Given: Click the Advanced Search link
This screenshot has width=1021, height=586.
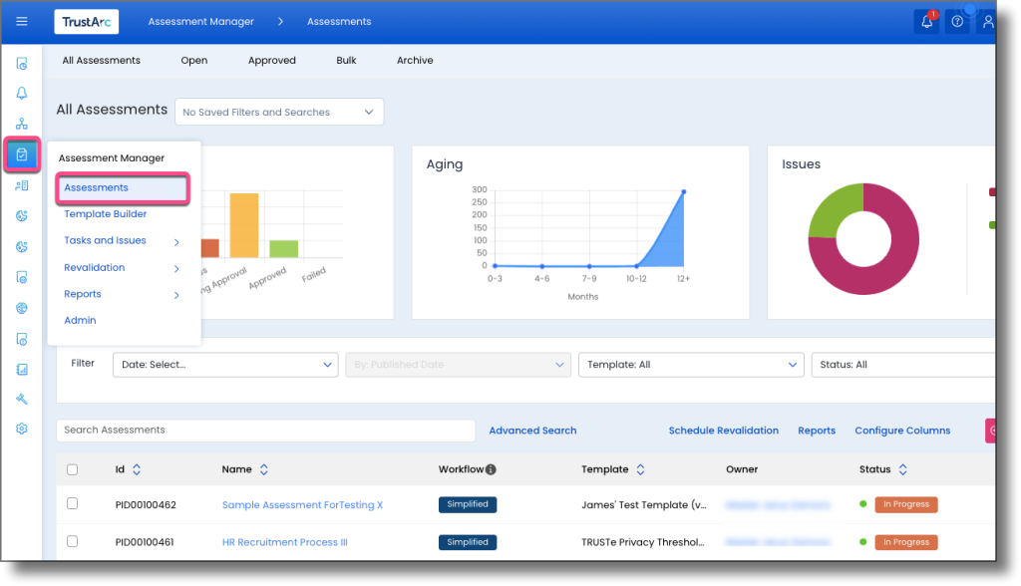Looking at the screenshot, I should (x=532, y=431).
